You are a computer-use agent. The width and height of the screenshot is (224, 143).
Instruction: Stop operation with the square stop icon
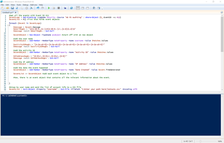[59, 8]
